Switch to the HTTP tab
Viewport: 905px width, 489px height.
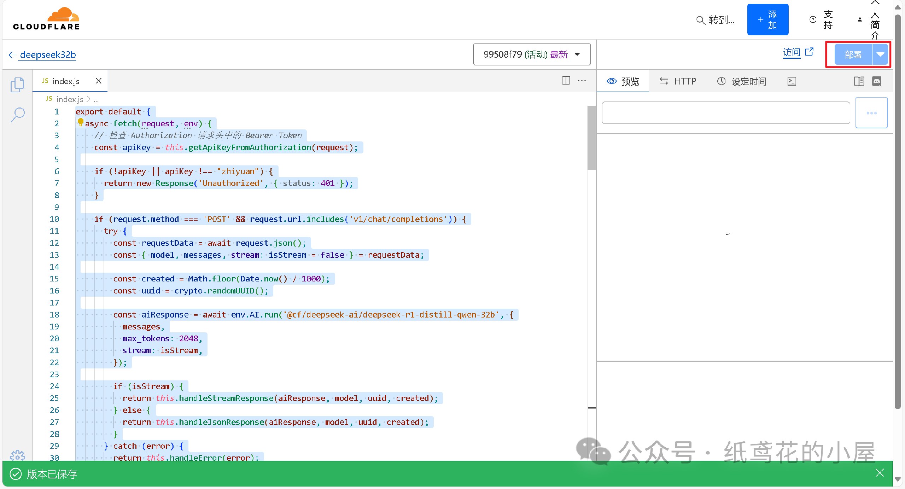pyautogui.click(x=678, y=81)
